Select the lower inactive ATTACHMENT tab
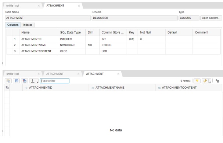The width and height of the screenshot is (223, 143). coord(55,74)
